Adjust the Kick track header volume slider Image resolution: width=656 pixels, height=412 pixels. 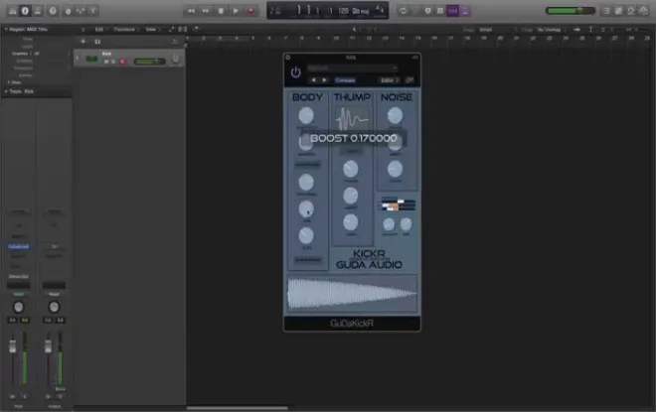149,62
